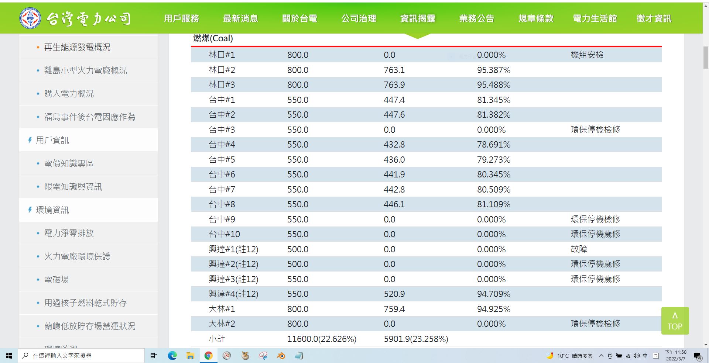Image resolution: width=709 pixels, height=363 pixels.
Task: Open the 資訊揭露 menu
Action: tap(418, 18)
